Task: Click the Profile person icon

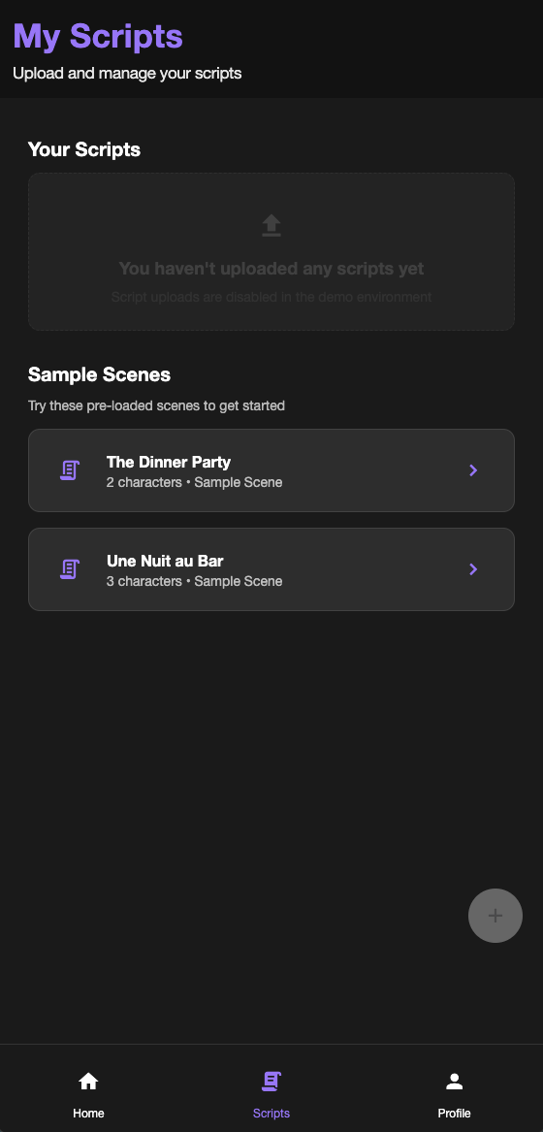Action: tap(454, 1081)
